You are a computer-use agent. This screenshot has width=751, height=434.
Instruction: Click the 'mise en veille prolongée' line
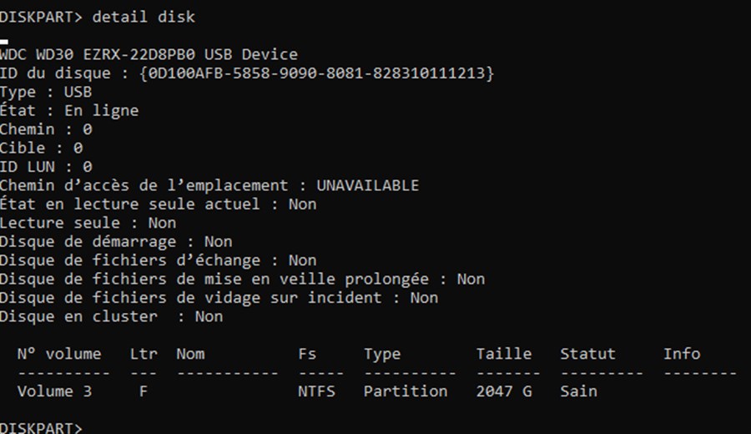(x=242, y=278)
